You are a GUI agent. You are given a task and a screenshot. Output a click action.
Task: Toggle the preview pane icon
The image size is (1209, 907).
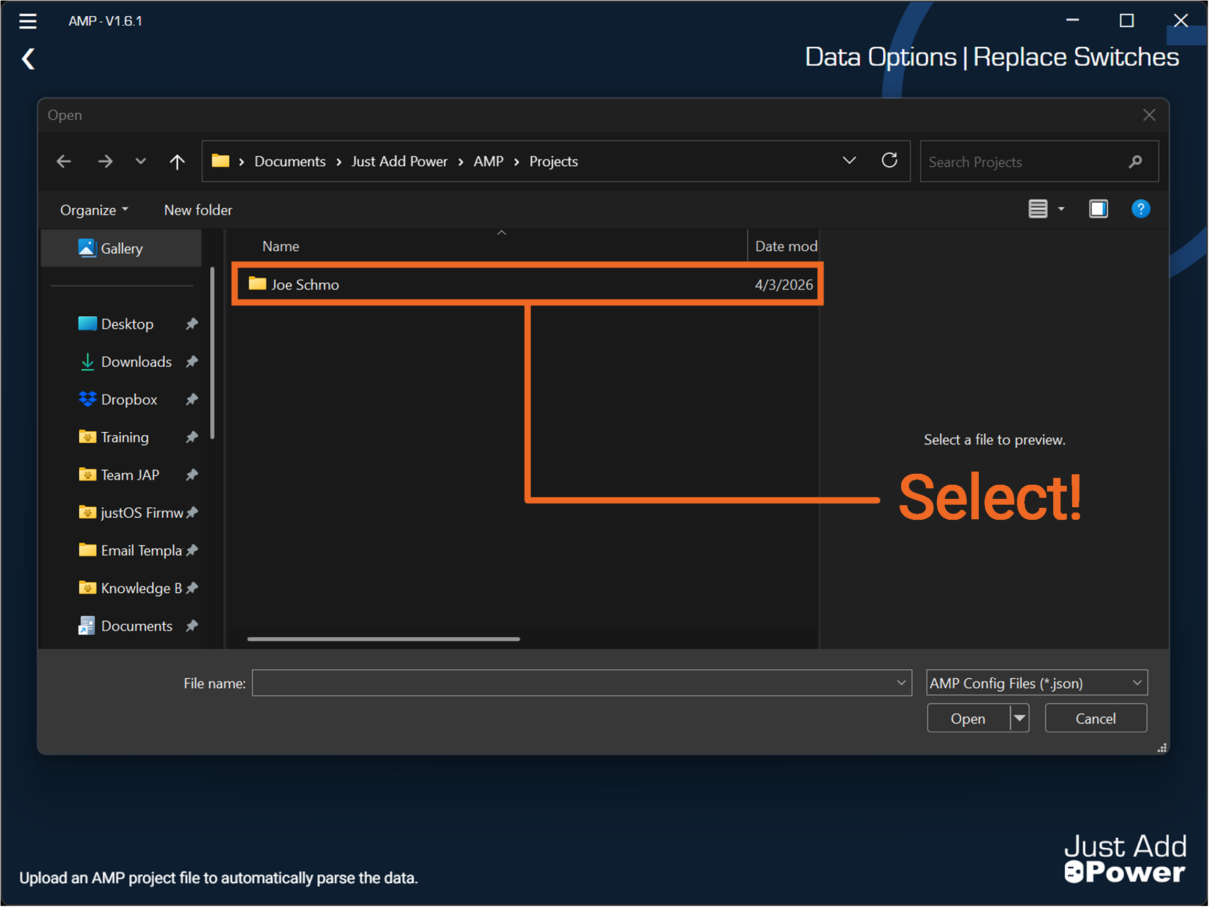[1098, 209]
